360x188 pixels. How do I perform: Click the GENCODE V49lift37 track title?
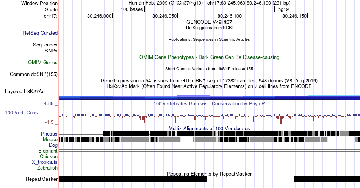(x=209, y=22)
